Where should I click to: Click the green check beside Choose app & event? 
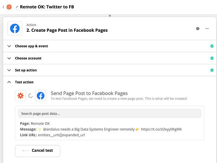[212, 46]
